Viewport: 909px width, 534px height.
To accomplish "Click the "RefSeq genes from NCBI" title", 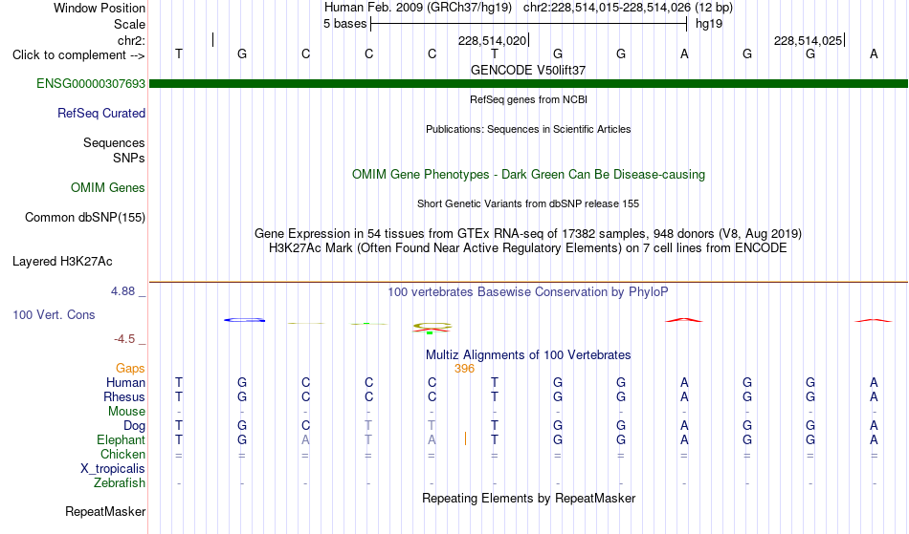I will 528,99.
